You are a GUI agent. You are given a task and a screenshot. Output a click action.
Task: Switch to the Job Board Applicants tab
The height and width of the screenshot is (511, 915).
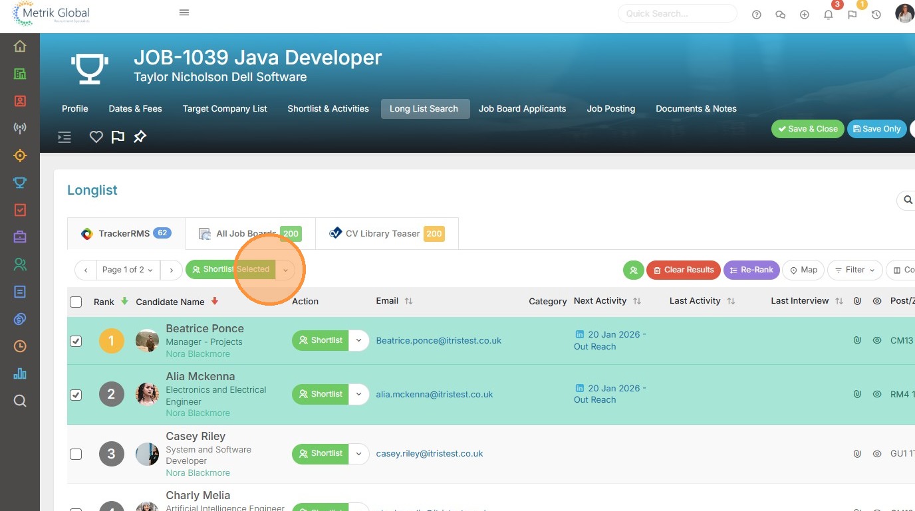[522, 109]
